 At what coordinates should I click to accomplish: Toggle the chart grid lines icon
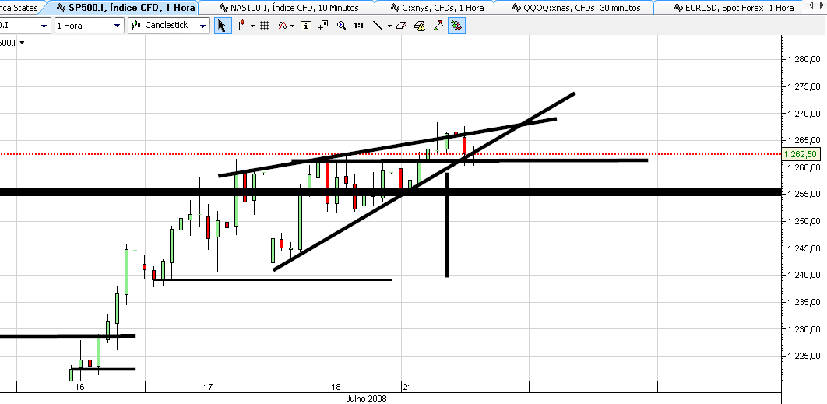click(x=265, y=26)
